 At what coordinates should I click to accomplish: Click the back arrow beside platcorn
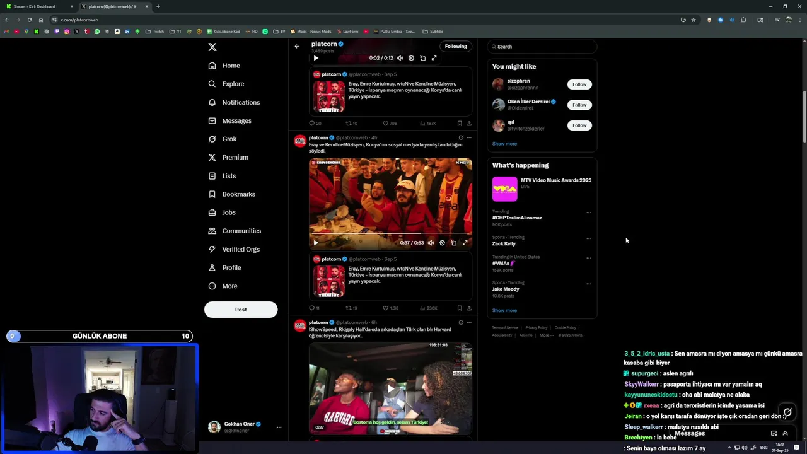click(297, 46)
